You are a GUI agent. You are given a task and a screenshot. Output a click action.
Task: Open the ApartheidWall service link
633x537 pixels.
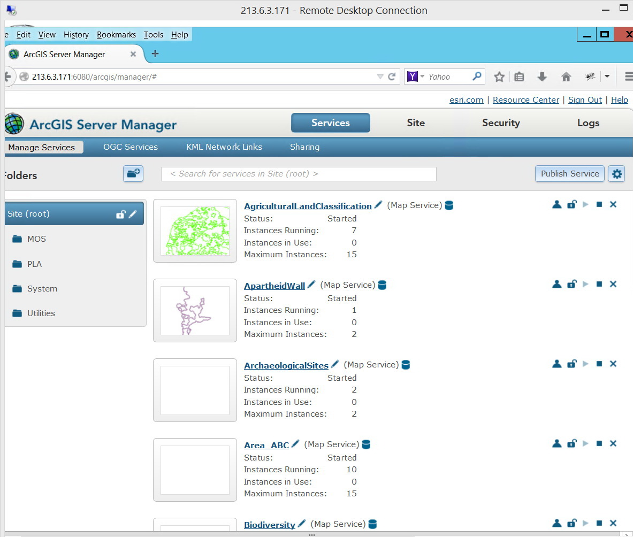pyautogui.click(x=274, y=286)
